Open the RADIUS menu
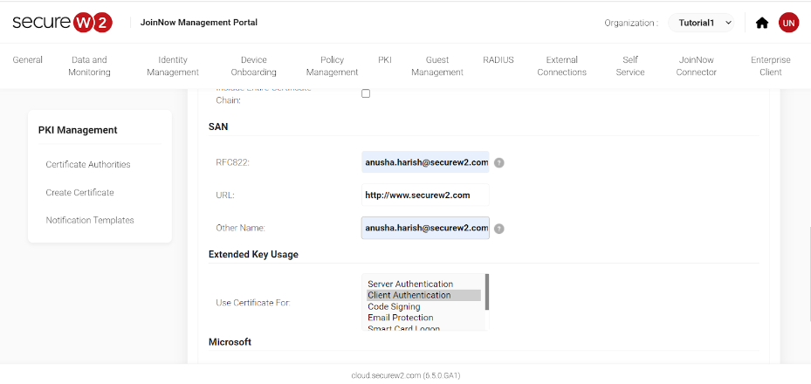The height and width of the screenshot is (384, 811). point(498,60)
